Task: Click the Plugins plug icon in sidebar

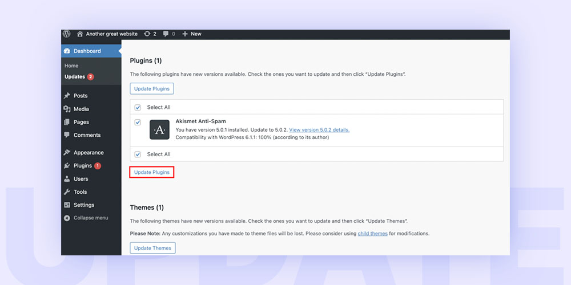Action: click(x=67, y=165)
